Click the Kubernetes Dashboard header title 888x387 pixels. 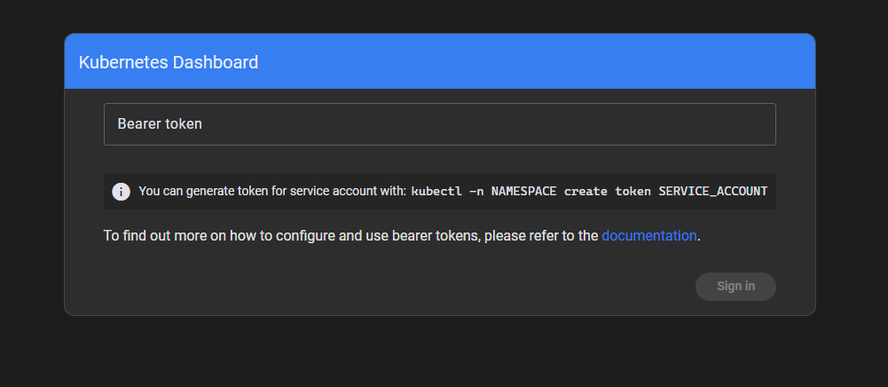[x=169, y=62]
